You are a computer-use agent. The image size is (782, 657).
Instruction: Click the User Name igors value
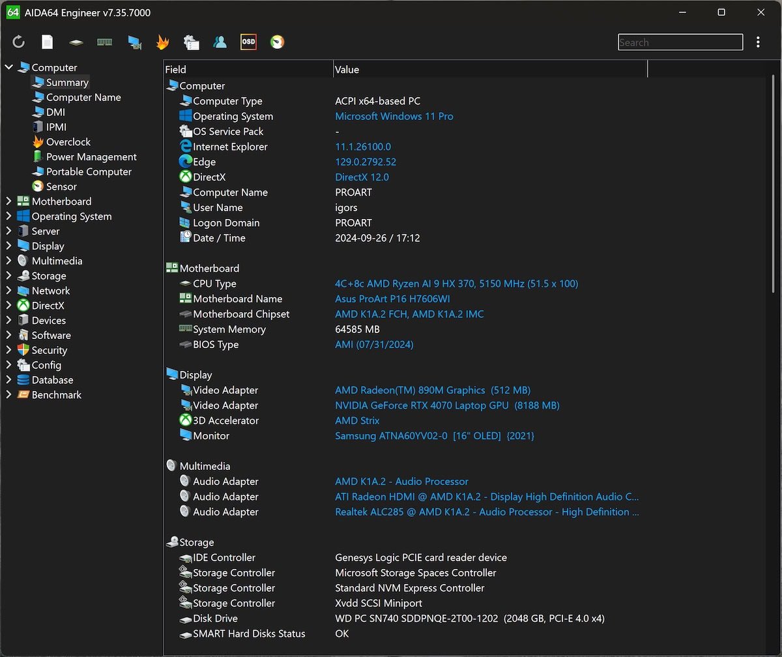[346, 207]
